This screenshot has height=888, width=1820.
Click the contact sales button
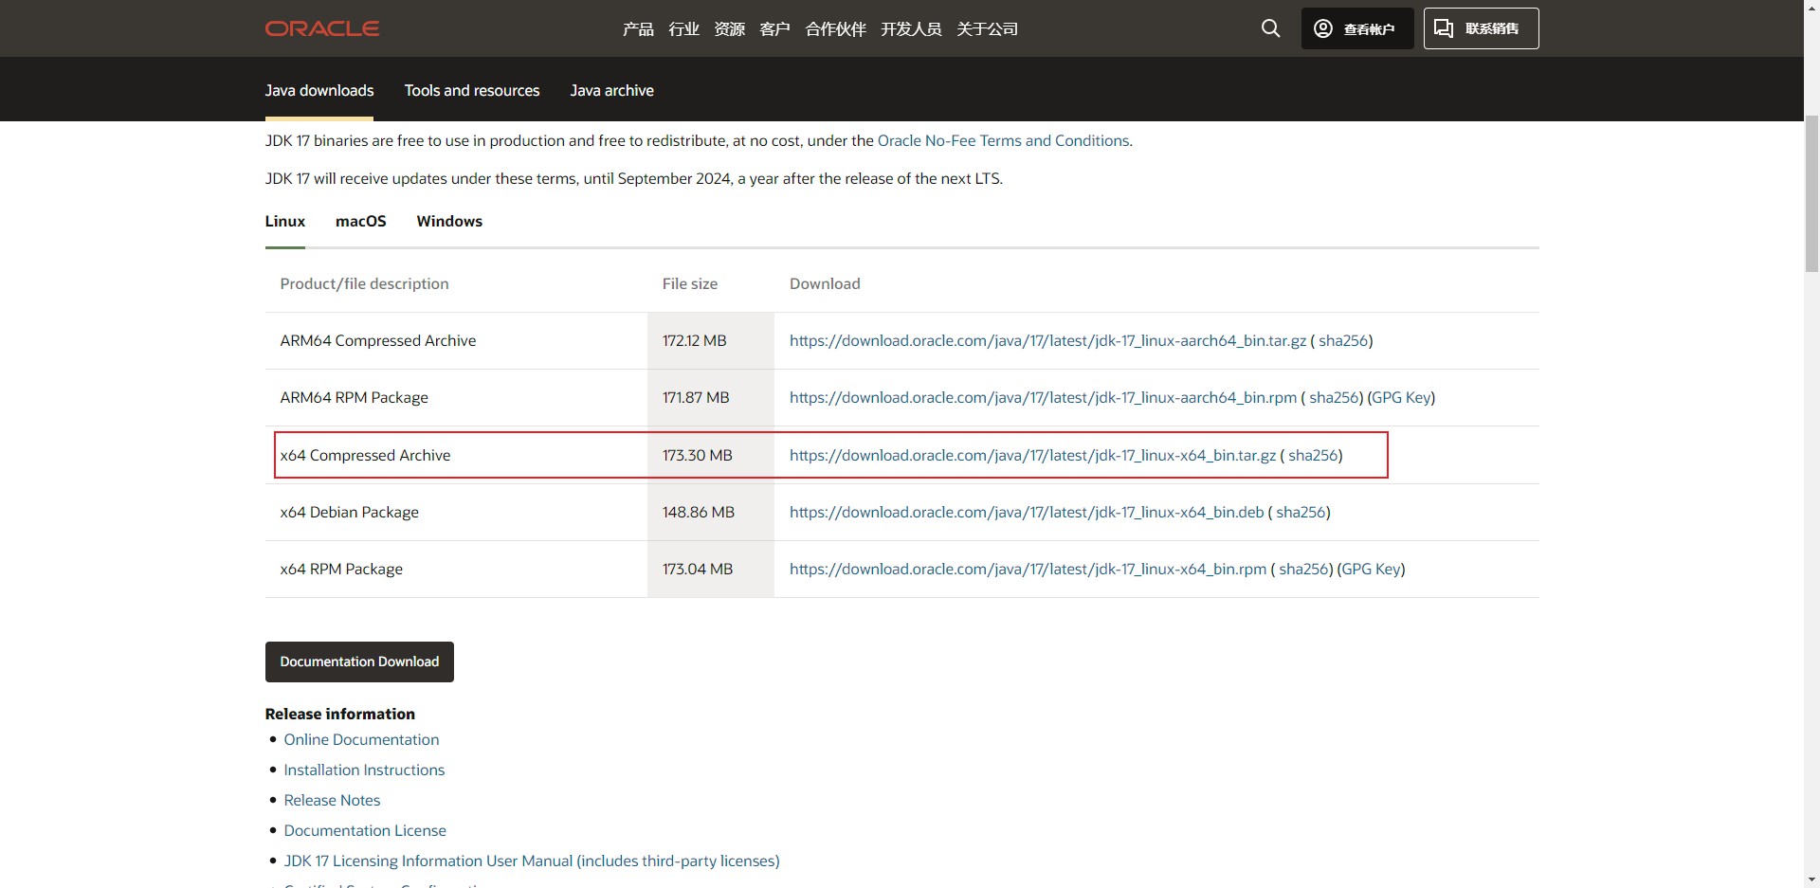[1480, 28]
